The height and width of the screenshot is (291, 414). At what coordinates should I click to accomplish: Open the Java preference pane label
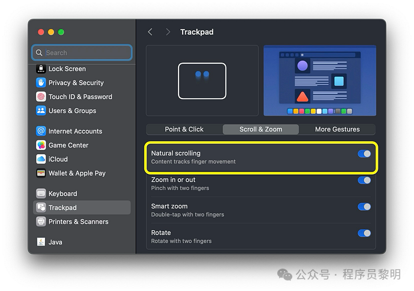pos(56,242)
